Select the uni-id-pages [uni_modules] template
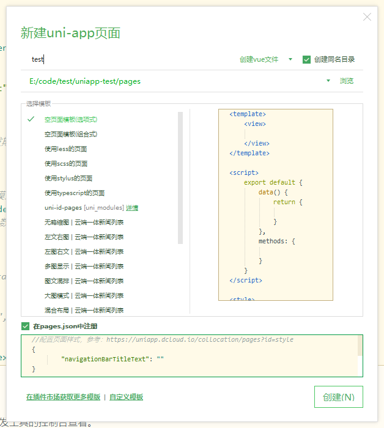This screenshot has width=384, height=428. tap(84, 208)
